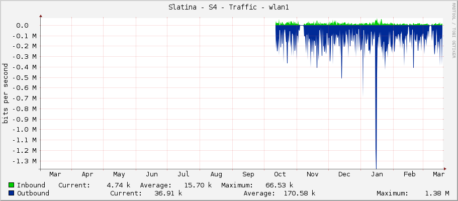
Task: Click the 'bits per second' axis label
Action: (x=5, y=93)
